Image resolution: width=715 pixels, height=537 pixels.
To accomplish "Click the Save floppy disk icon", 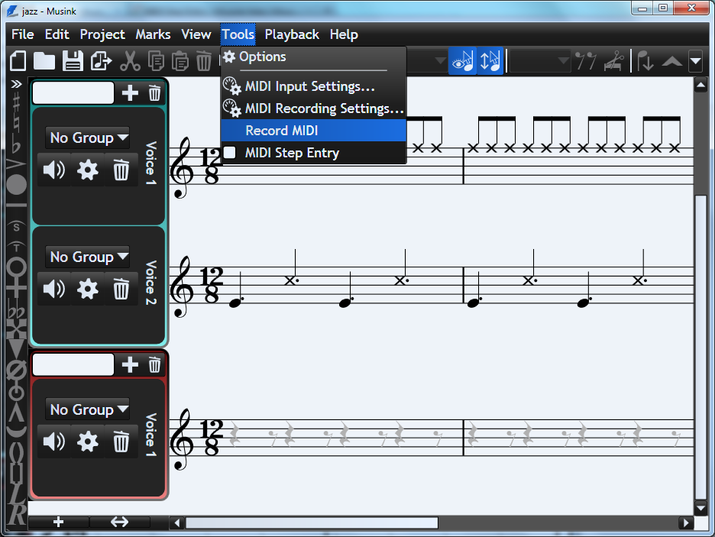I will (x=73, y=61).
